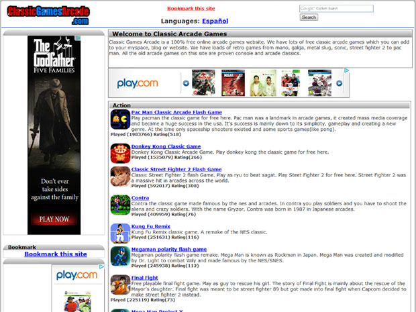Click Bookmark this site in sidebar
This screenshot has height=312, width=416.
pyautogui.click(x=56, y=254)
